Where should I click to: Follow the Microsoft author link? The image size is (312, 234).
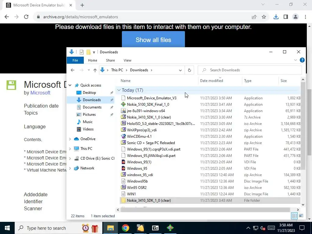(x=40, y=93)
